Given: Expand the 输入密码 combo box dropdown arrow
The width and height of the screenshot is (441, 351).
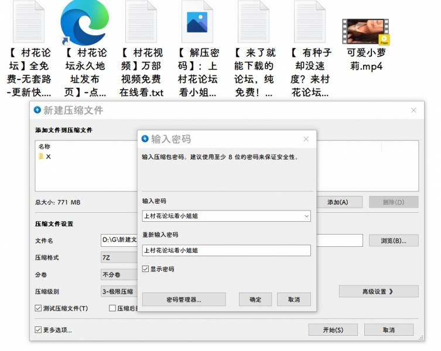Looking at the screenshot, I should 306,216.
